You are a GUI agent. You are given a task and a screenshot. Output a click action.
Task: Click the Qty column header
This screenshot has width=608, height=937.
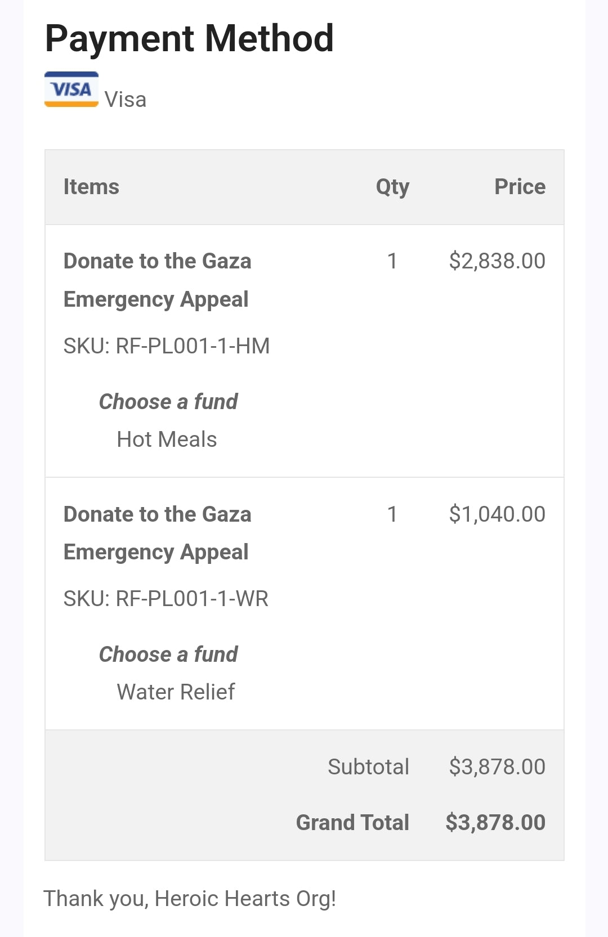point(392,187)
